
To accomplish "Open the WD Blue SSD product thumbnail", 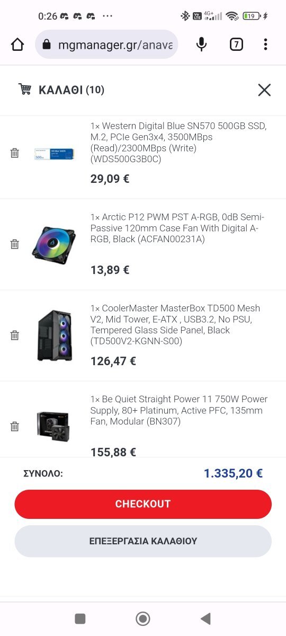I will (x=53, y=154).
